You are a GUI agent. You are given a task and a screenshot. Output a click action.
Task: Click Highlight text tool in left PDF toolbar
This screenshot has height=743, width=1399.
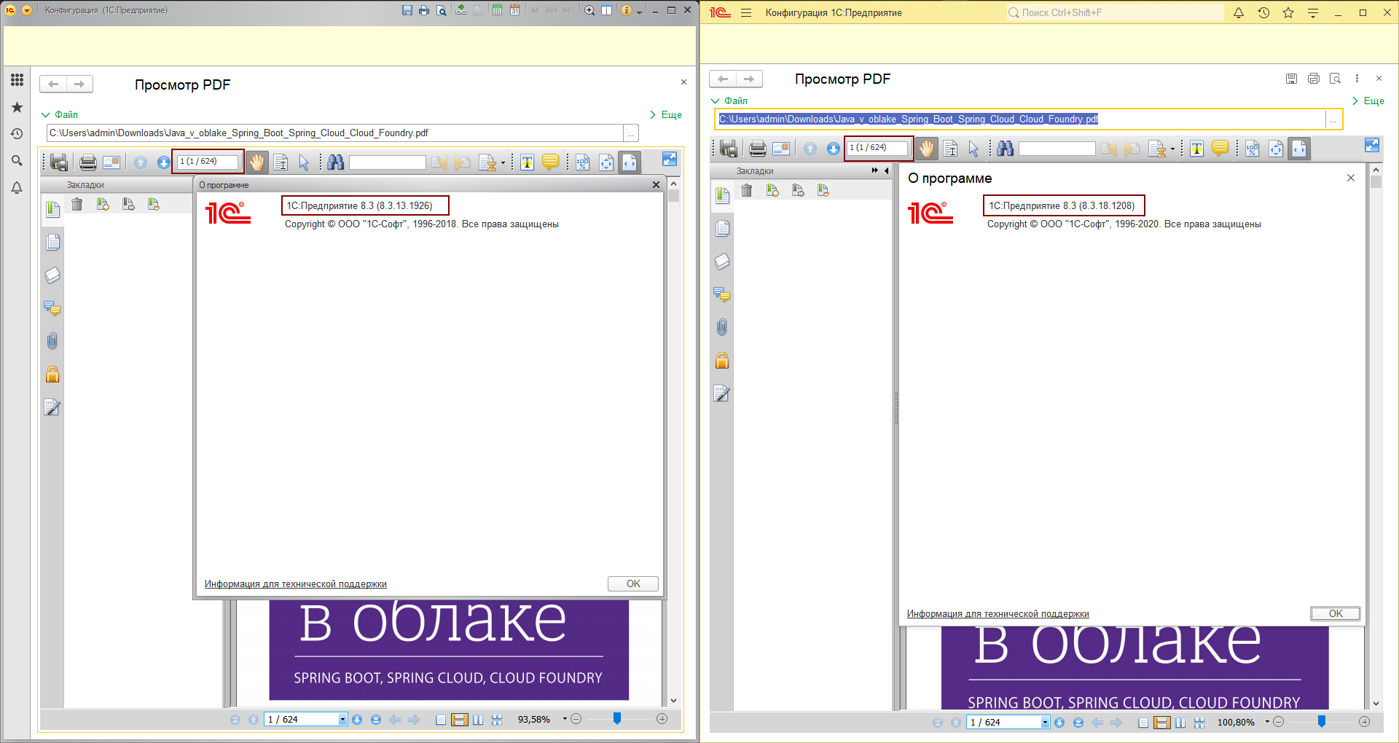(528, 162)
